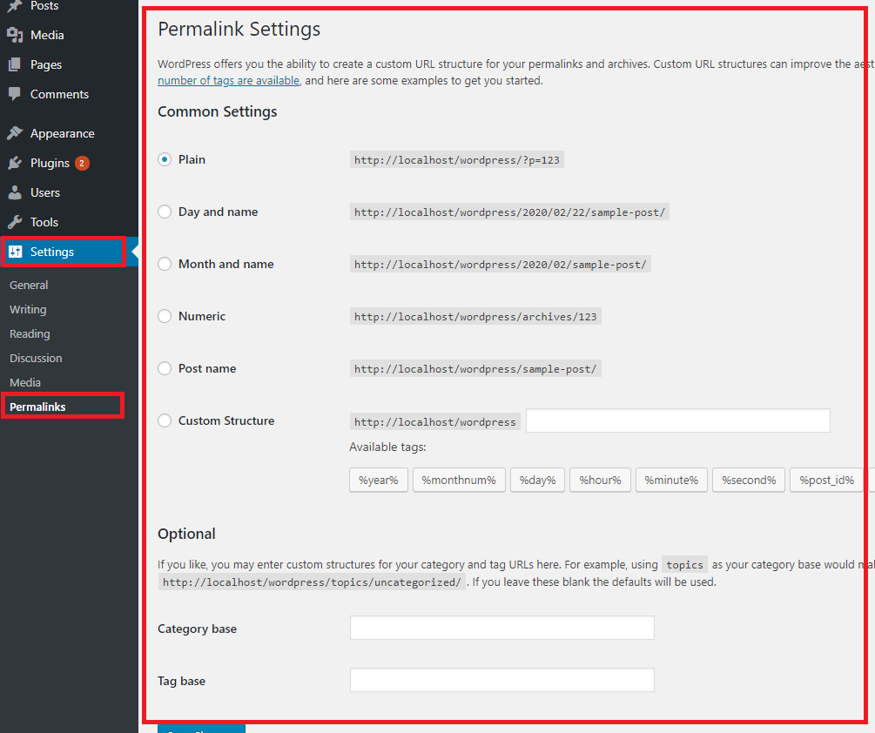Click the Tools wrench icon

click(15, 222)
